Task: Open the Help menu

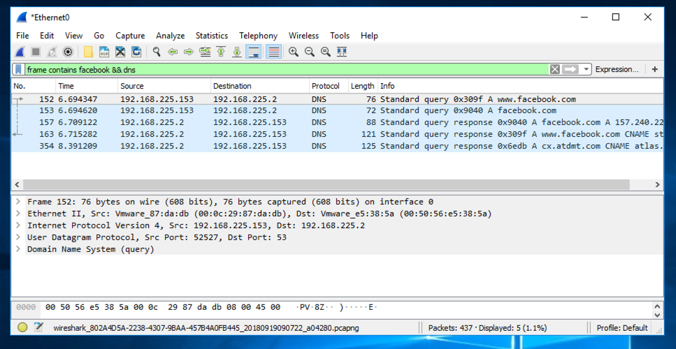Action: (370, 36)
